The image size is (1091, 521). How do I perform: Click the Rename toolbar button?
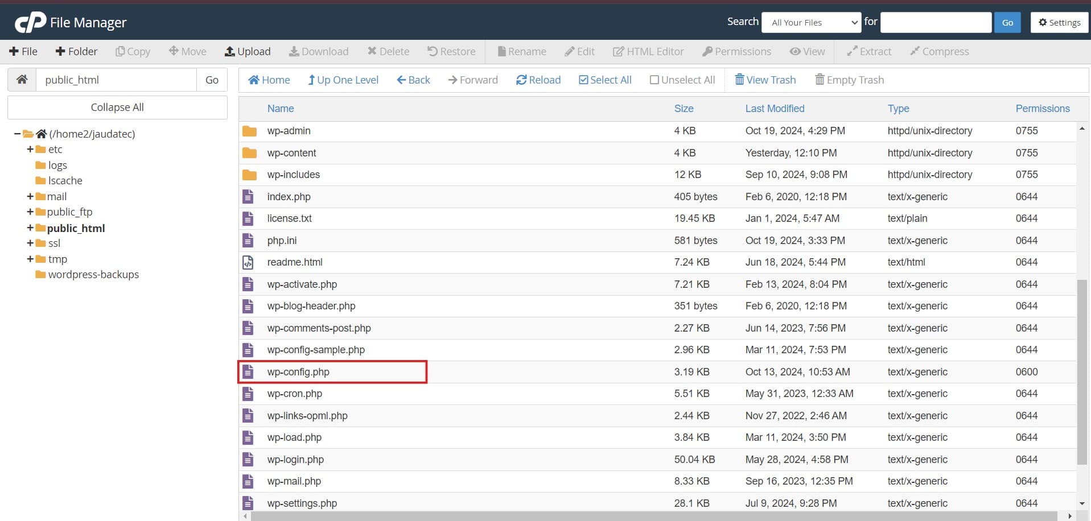point(522,51)
